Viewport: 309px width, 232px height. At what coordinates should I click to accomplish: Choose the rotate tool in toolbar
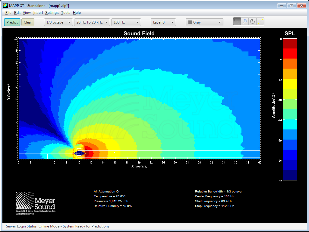[x=253, y=22]
